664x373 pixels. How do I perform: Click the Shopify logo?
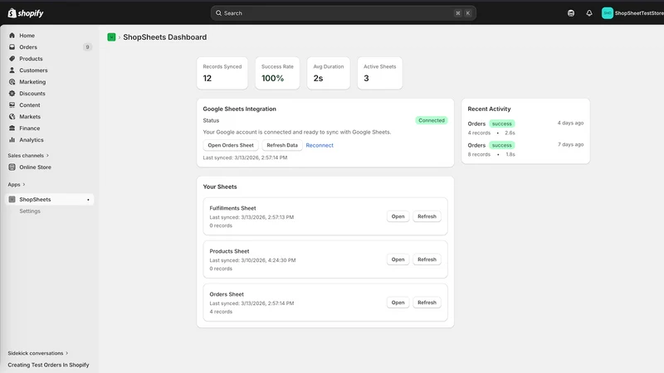pyautogui.click(x=26, y=13)
